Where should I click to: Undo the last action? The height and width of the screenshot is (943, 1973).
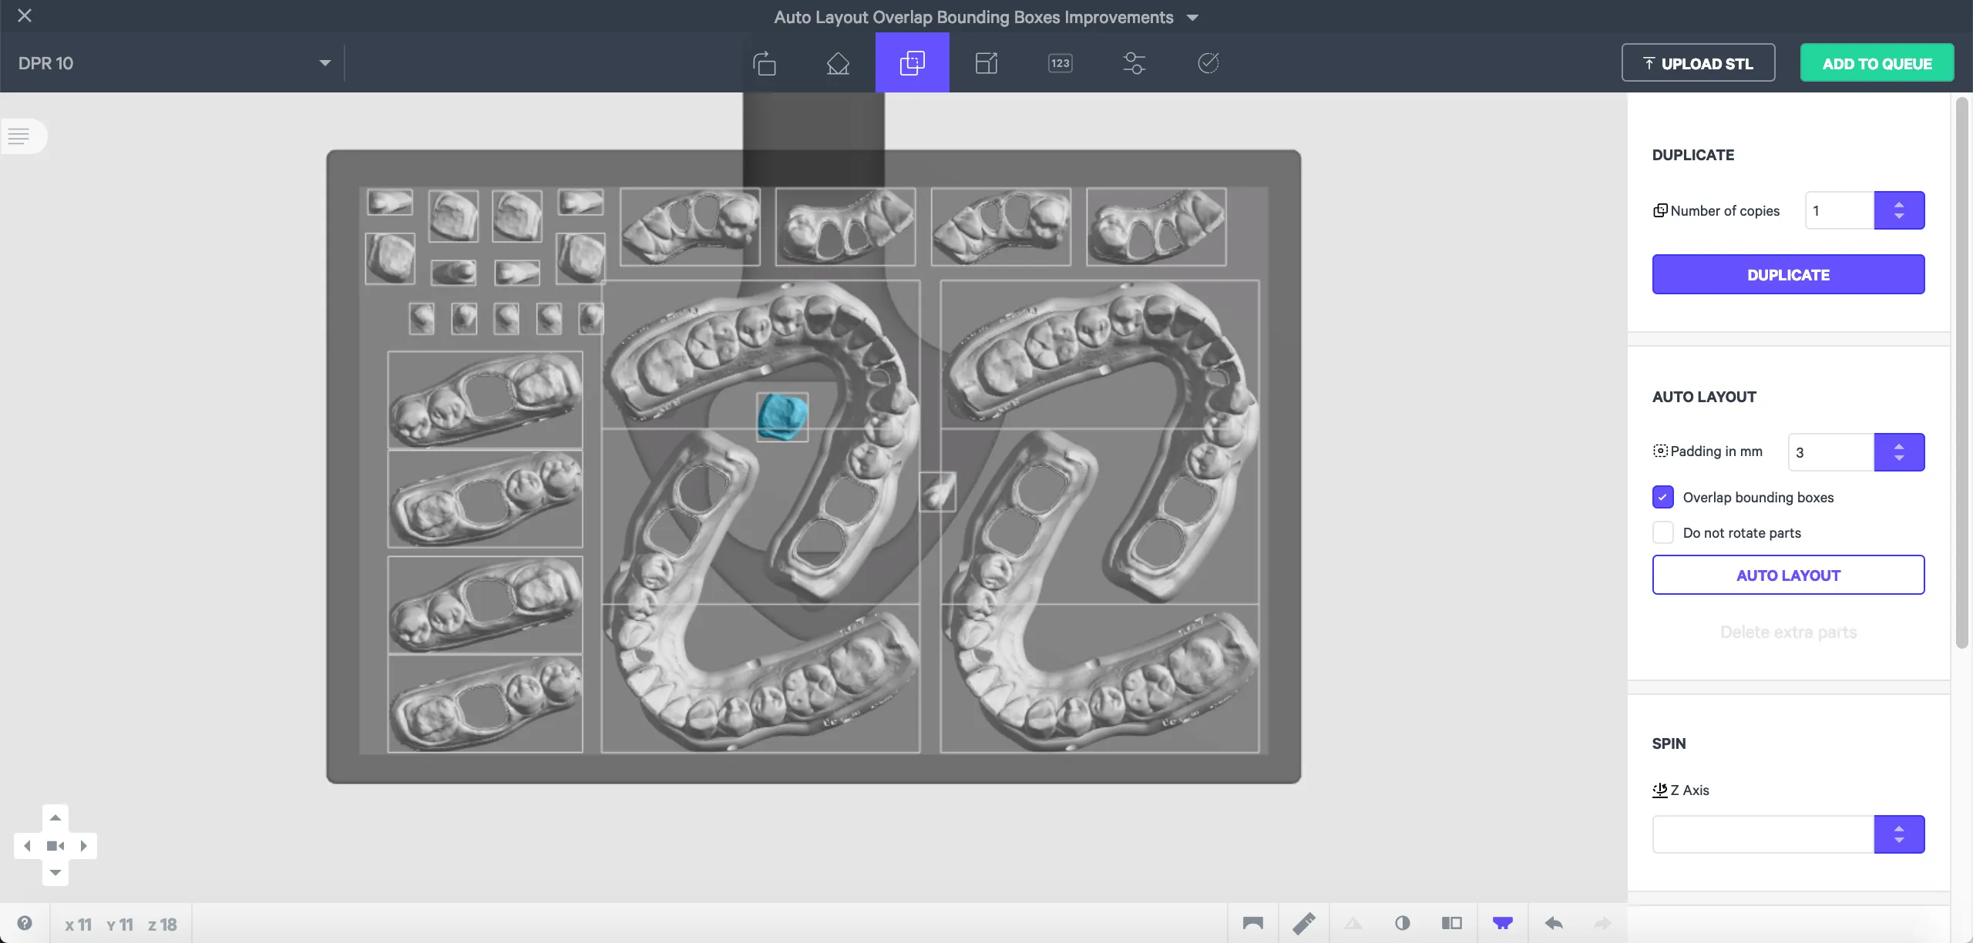pos(1554,923)
